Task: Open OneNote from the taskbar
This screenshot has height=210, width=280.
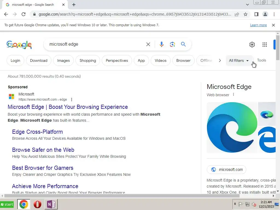Action: click(x=51, y=204)
